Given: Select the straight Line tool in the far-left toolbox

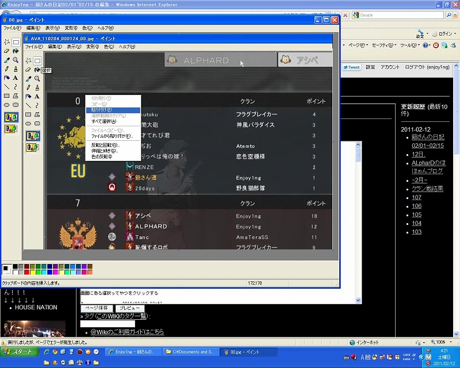Looking at the screenshot, I should (x=7, y=87).
